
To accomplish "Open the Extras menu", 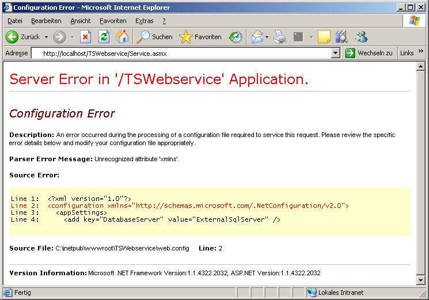I will 144,21.
